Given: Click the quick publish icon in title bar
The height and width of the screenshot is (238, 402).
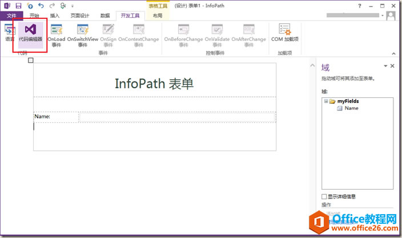Looking at the screenshot, I should coord(30,6).
